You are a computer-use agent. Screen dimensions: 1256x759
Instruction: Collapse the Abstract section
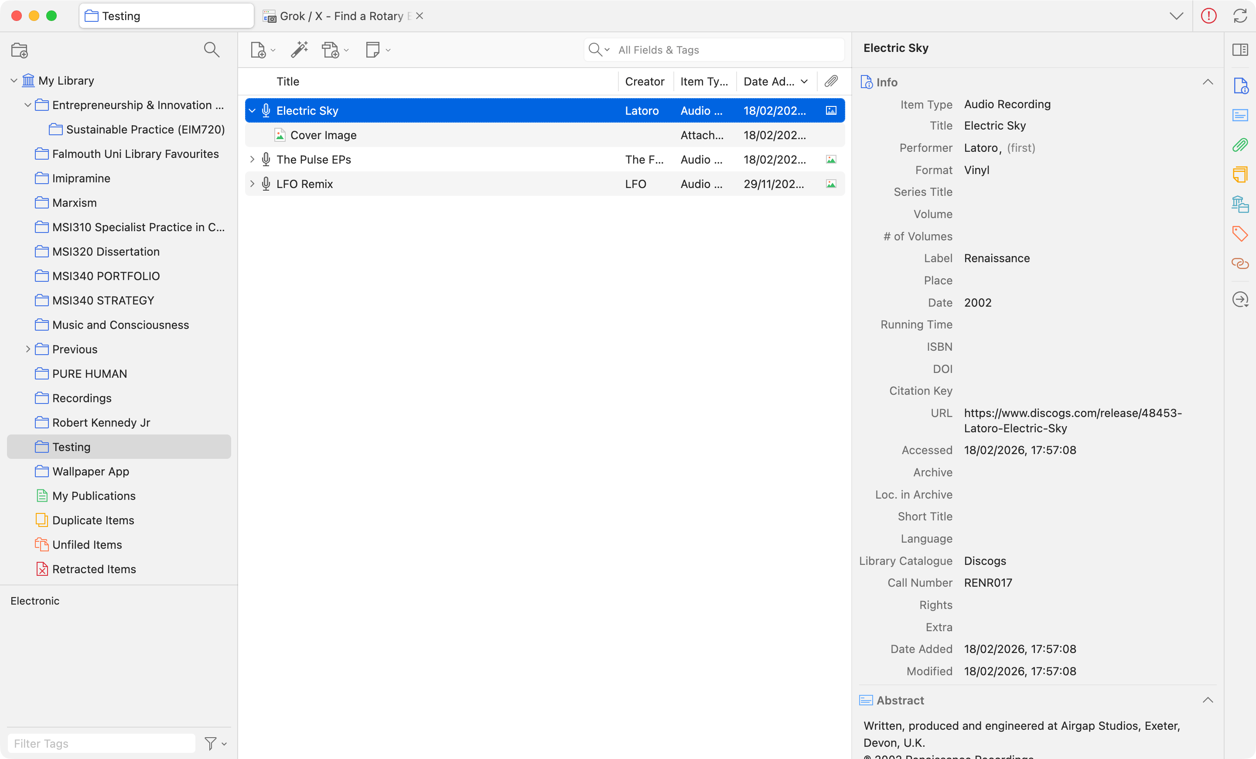[x=1208, y=700]
